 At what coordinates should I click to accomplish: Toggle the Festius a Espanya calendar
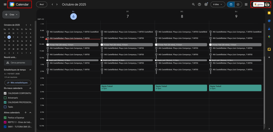[5, 117]
